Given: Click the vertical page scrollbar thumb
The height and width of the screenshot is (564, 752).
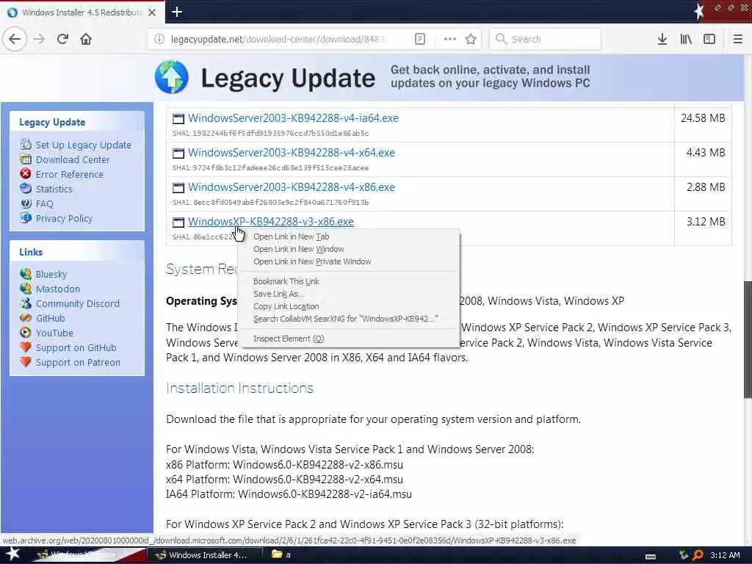Looking at the screenshot, I should (747, 339).
